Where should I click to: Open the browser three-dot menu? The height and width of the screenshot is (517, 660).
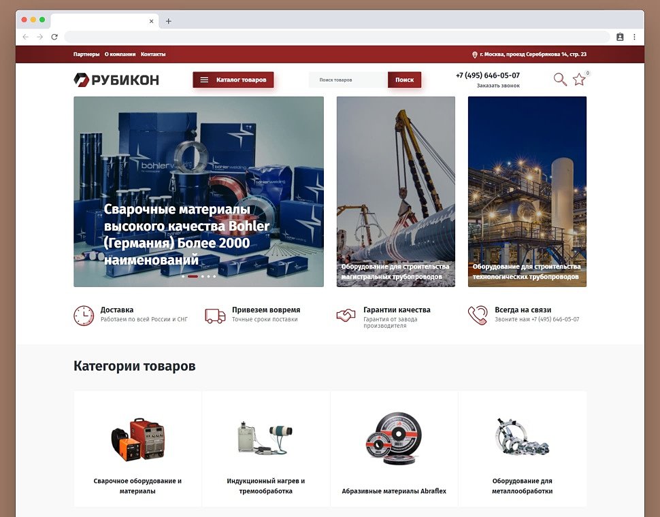[x=634, y=37]
